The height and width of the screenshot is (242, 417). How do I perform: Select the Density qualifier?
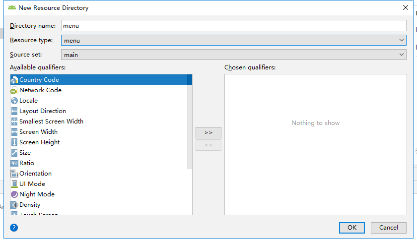pos(99,204)
